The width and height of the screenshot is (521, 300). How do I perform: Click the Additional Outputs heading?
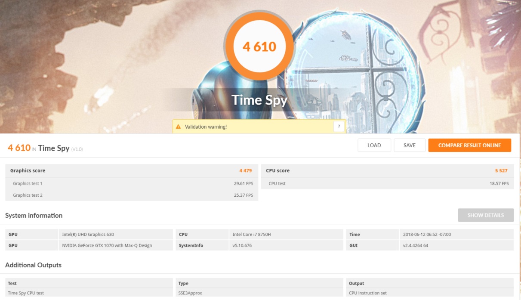33,265
